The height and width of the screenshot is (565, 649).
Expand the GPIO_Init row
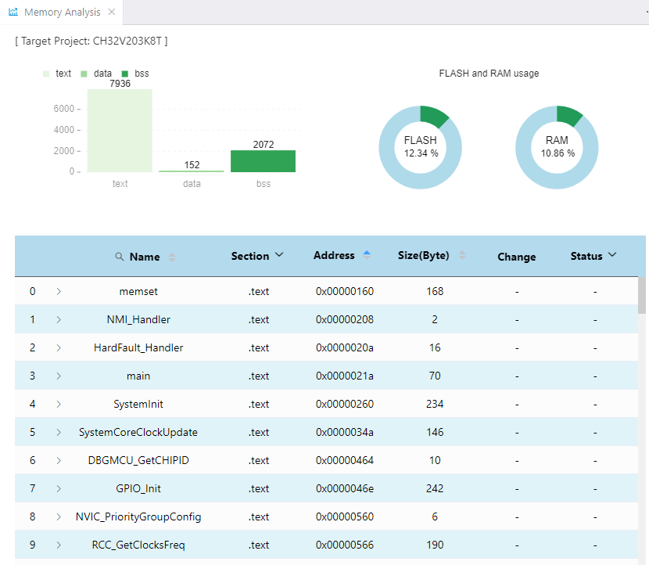(x=59, y=489)
